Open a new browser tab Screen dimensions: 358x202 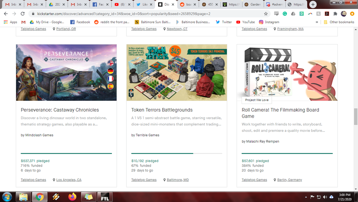click(313, 4)
